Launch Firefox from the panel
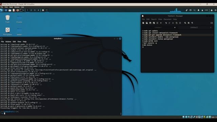This screenshot has height=122, width=217. coord(17,10)
